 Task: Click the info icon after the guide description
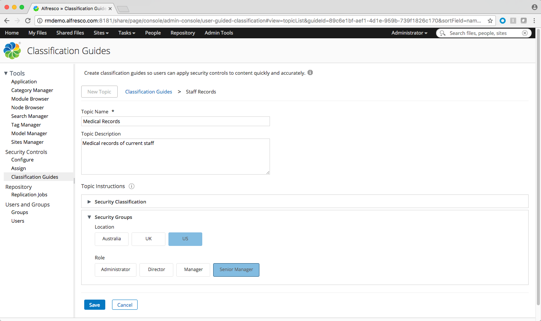point(310,72)
